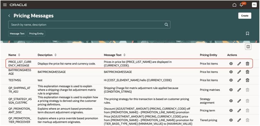Sort by the Name column
This screenshot has height=126, width=260.
[x=19, y=55]
